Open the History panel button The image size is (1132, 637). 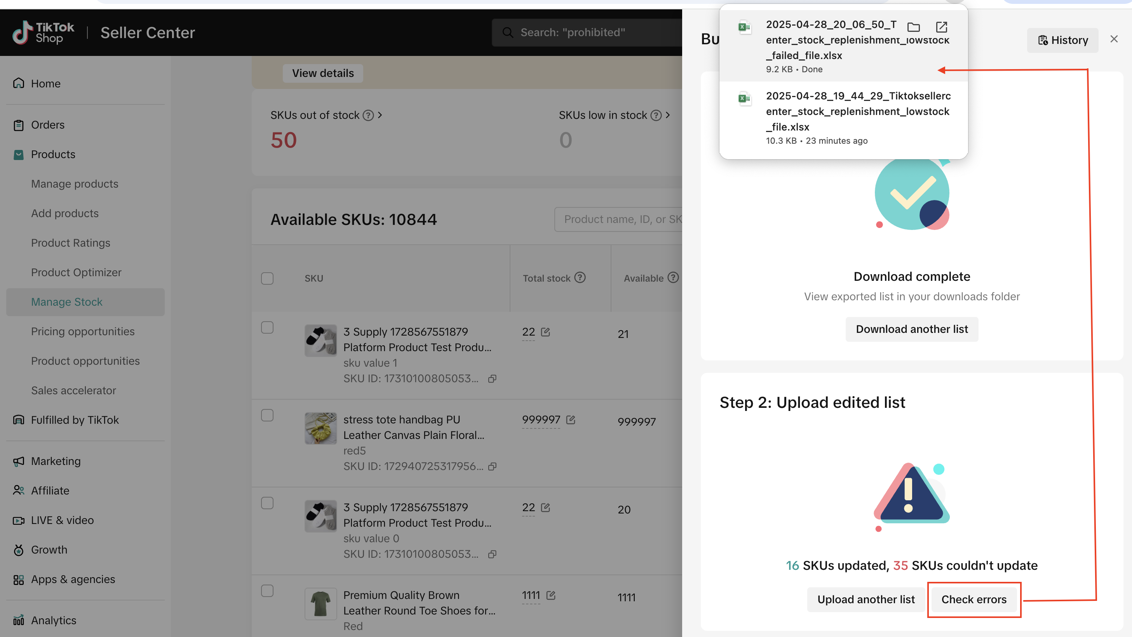[x=1062, y=40]
